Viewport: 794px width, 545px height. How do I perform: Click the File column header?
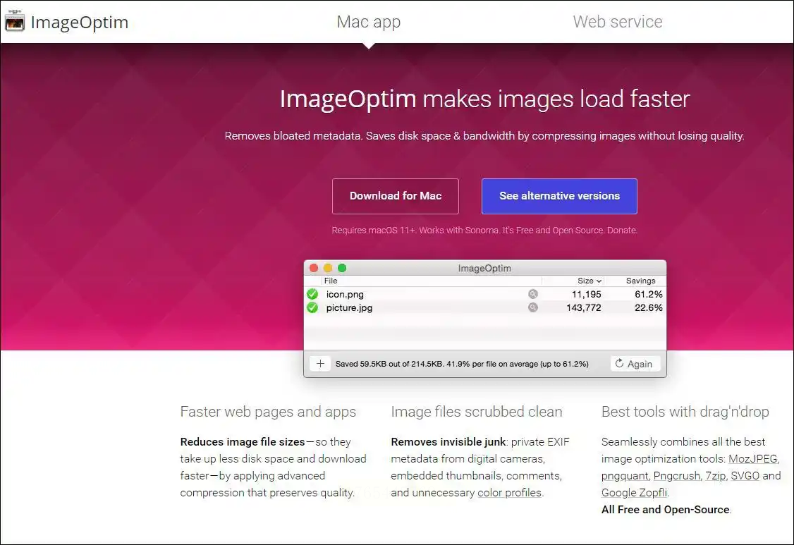pos(331,281)
